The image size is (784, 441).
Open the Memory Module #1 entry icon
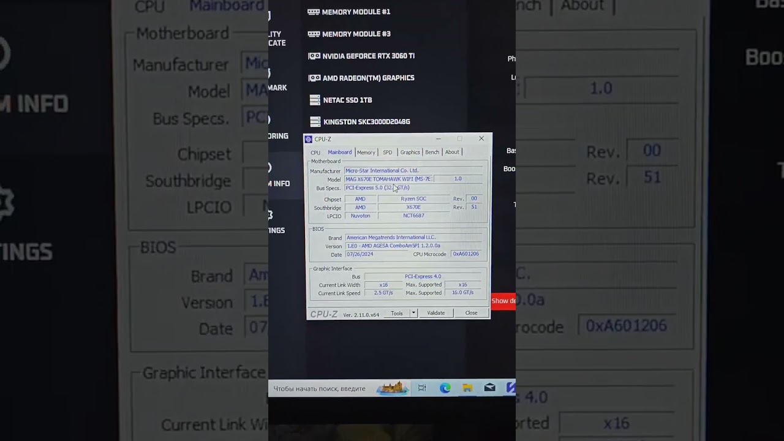click(314, 12)
